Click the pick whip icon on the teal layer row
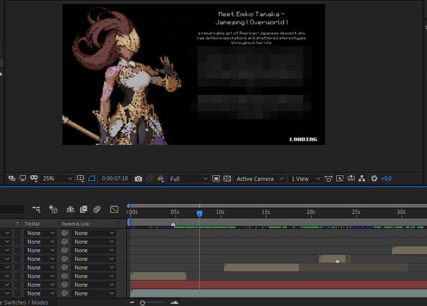 [64, 293]
